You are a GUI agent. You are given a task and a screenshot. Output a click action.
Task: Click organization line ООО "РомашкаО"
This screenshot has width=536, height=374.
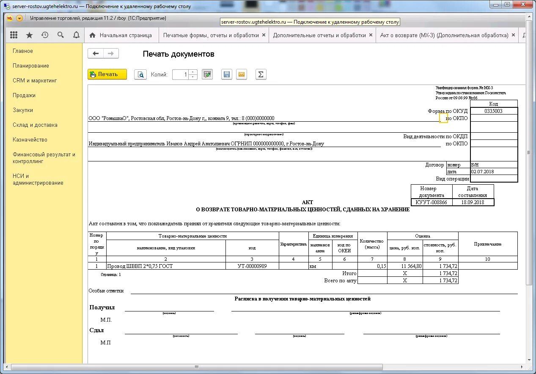pos(181,118)
